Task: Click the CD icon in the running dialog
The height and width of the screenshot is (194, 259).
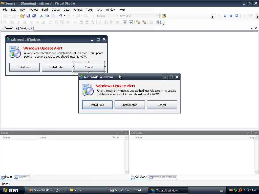Action: pyautogui.click(x=88, y=90)
